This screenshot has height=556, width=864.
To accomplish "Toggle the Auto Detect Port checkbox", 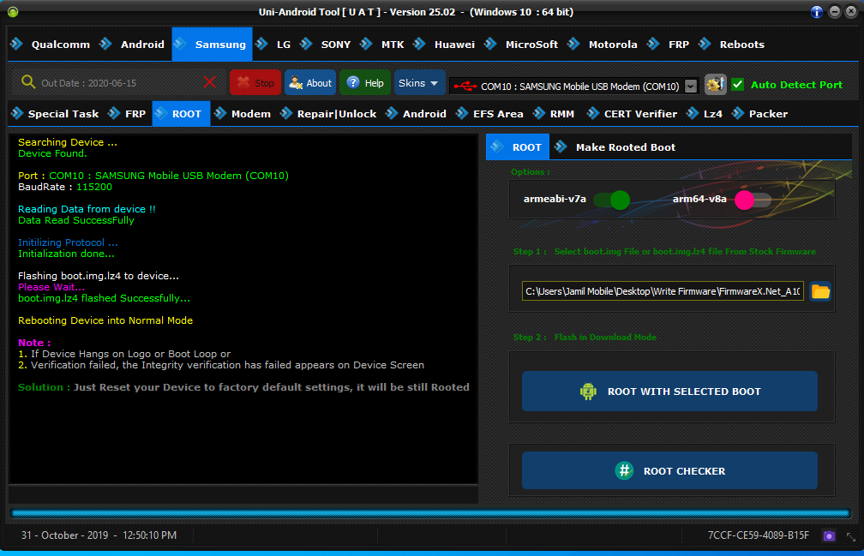I will click(x=738, y=85).
